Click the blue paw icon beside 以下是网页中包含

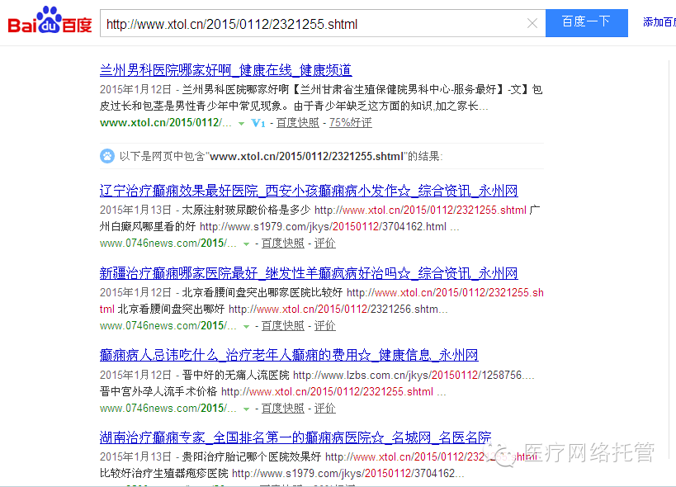pyautogui.click(x=107, y=156)
